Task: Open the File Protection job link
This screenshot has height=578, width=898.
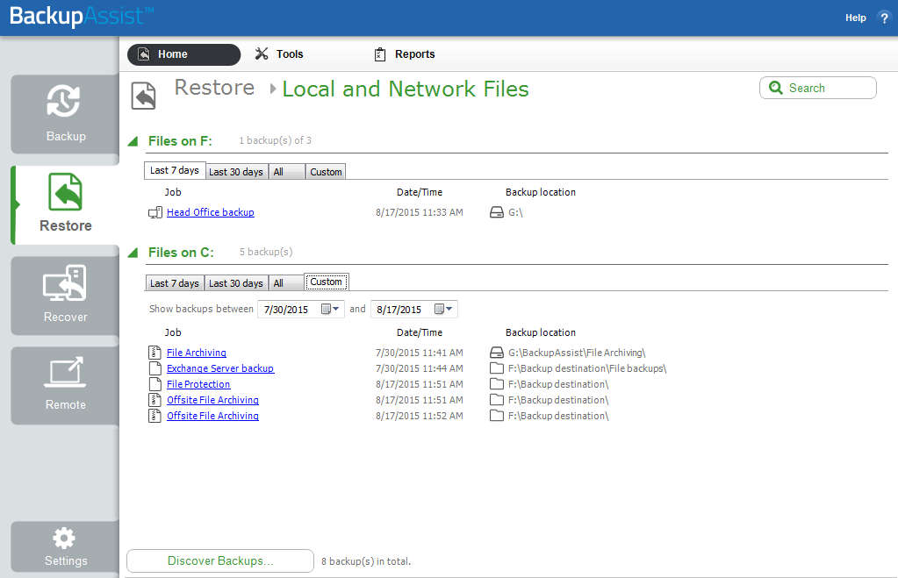Action: [x=198, y=384]
